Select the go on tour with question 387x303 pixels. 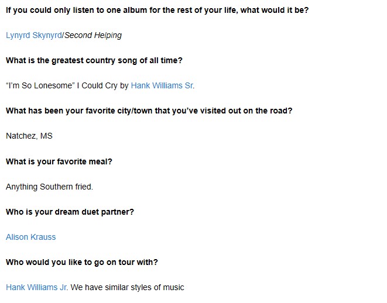[82, 262]
